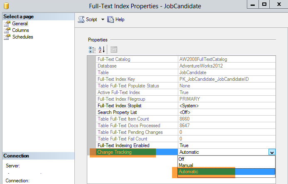
Task: Open the Schedules page
Action: click(22, 37)
